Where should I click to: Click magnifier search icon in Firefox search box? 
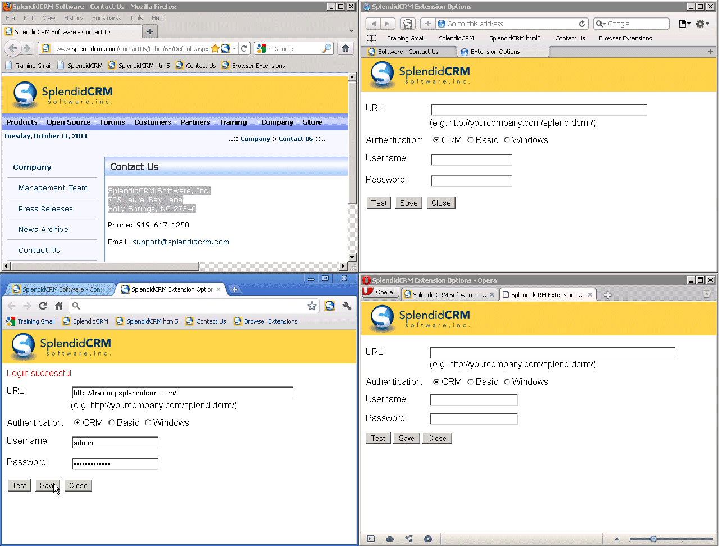point(327,49)
